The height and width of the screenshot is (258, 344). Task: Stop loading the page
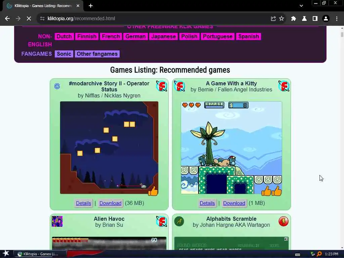click(29, 19)
